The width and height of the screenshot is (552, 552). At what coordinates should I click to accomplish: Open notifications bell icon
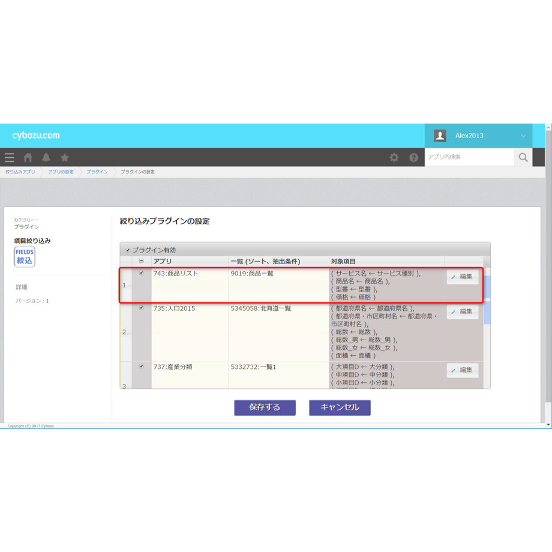tap(46, 157)
